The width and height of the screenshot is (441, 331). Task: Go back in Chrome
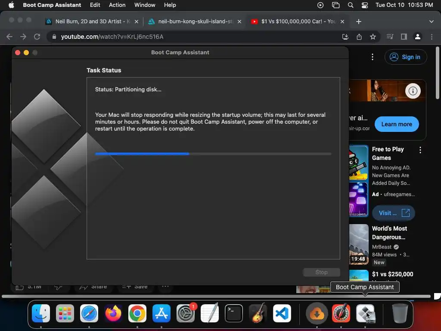[x=9, y=37]
